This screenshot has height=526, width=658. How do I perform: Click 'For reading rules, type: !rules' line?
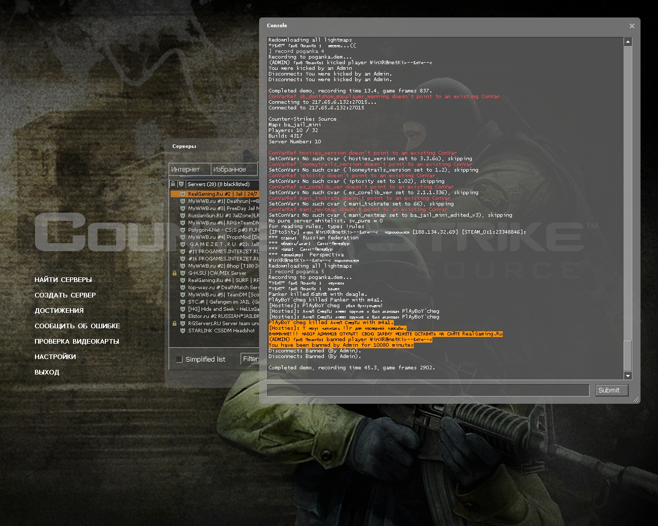[316, 227]
